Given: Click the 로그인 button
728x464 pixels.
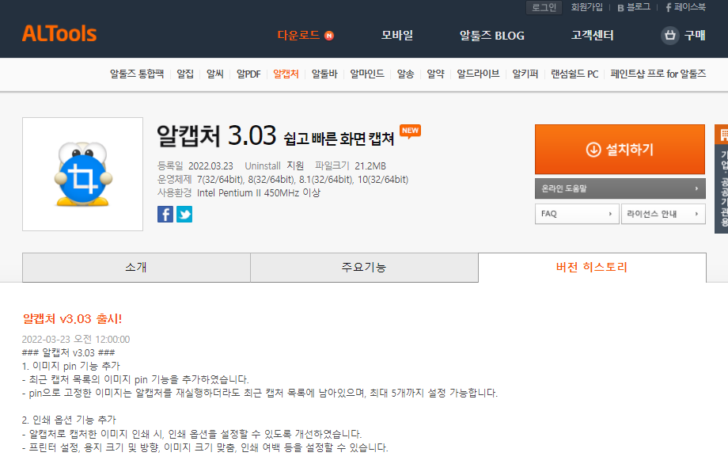Looking at the screenshot, I should [x=544, y=7].
